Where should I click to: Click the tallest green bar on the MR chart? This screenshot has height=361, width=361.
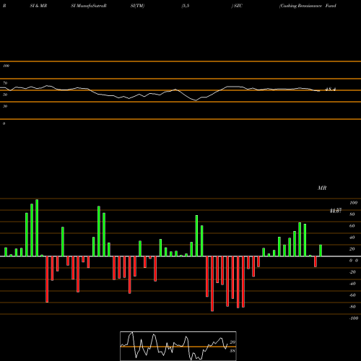point(37,228)
